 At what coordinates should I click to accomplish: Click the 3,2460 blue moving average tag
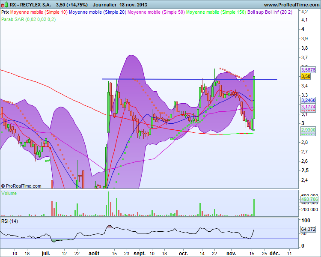(308, 100)
